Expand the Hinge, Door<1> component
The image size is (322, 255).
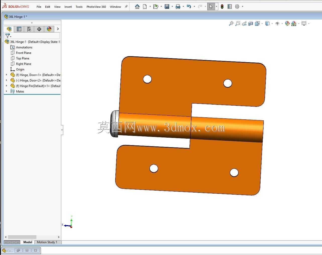click(x=7, y=75)
